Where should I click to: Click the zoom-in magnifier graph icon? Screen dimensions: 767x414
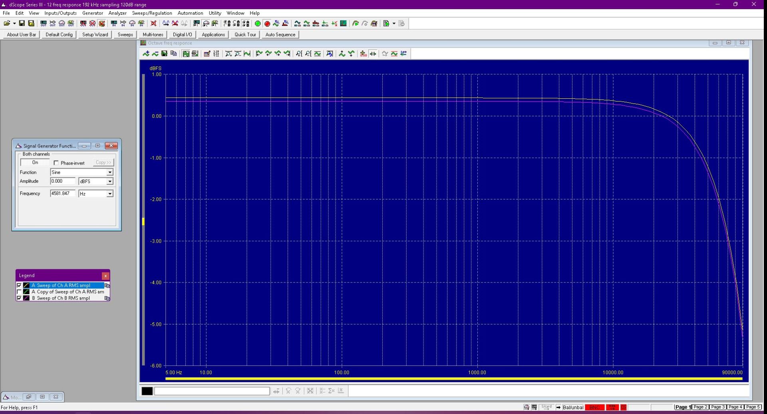(x=229, y=54)
